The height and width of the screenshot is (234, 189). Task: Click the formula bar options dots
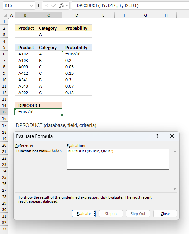[x=39, y=6]
